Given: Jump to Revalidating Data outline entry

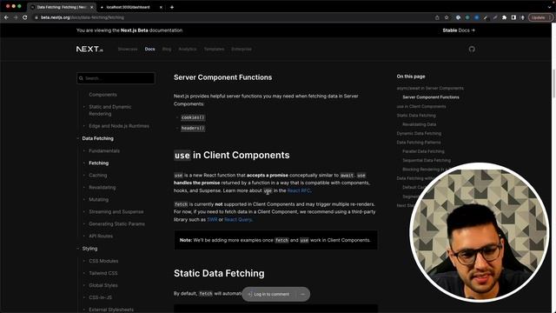Looking at the screenshot, I should coord(419,124).
